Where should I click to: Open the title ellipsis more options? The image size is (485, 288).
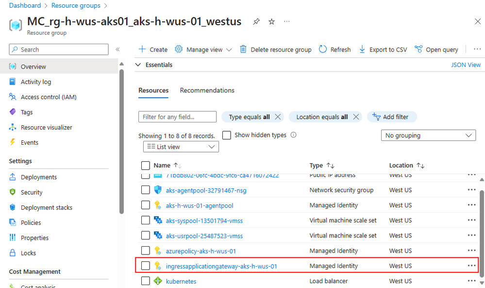point(287,22)
